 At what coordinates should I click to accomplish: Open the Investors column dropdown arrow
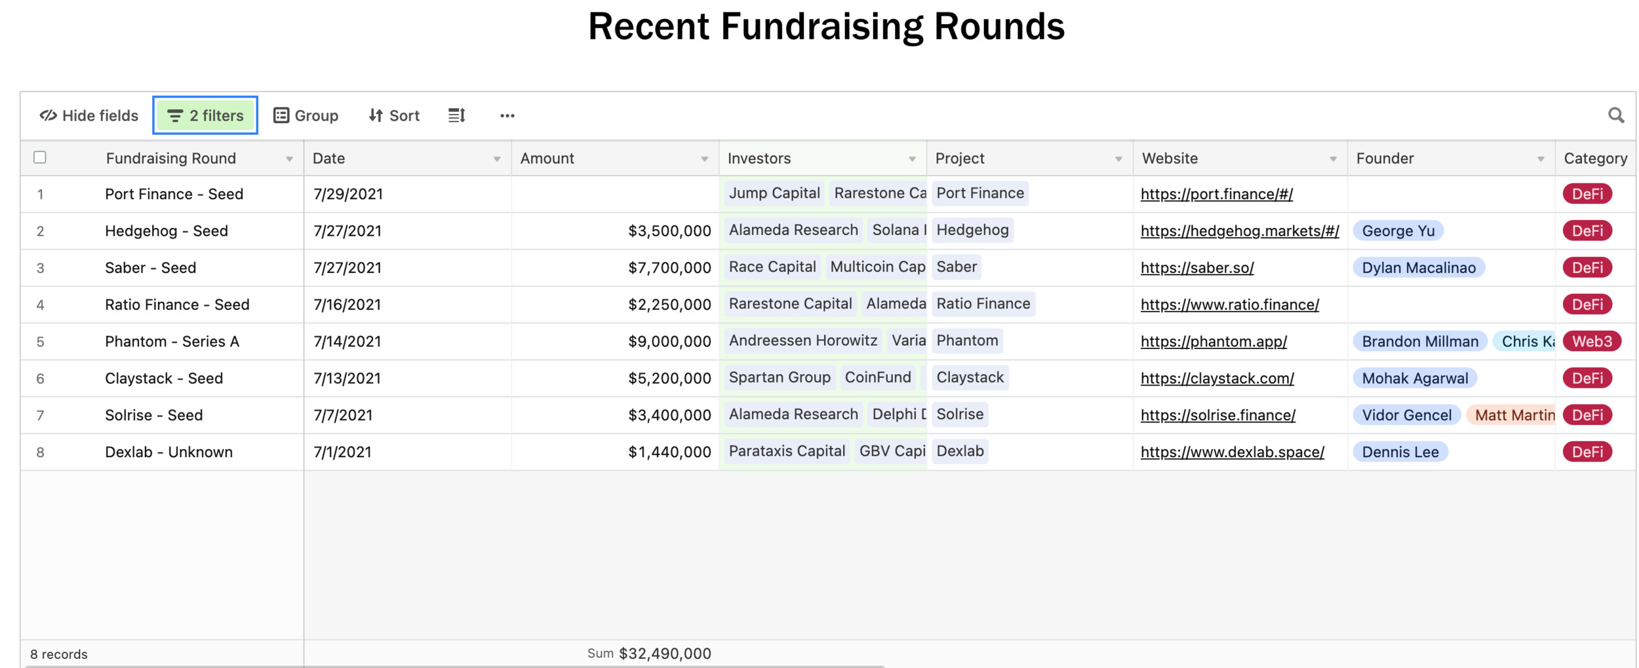(912, 159)
